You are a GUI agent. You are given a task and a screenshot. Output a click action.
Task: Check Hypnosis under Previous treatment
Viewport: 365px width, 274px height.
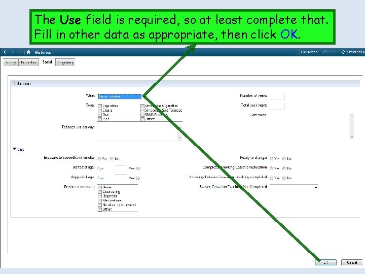pyautogui.click(x=100, y=196)
